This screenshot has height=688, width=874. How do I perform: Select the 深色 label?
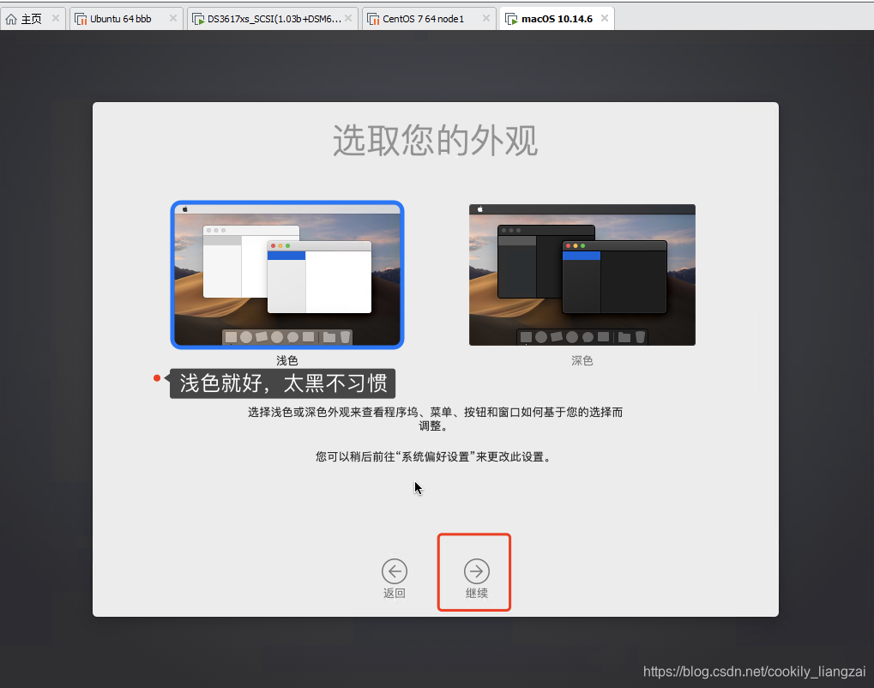tap(582, 360)
